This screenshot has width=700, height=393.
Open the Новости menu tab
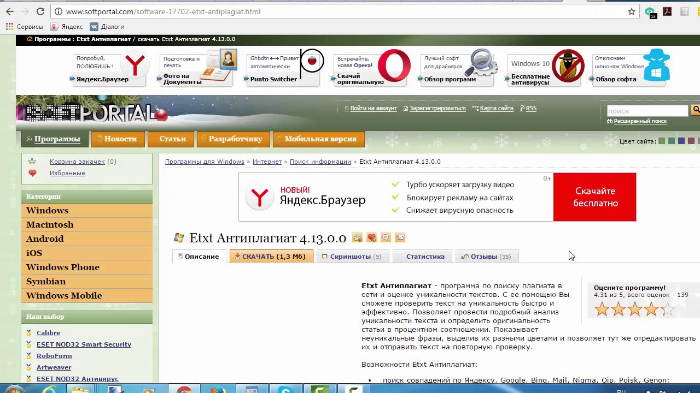pos(118,139)
